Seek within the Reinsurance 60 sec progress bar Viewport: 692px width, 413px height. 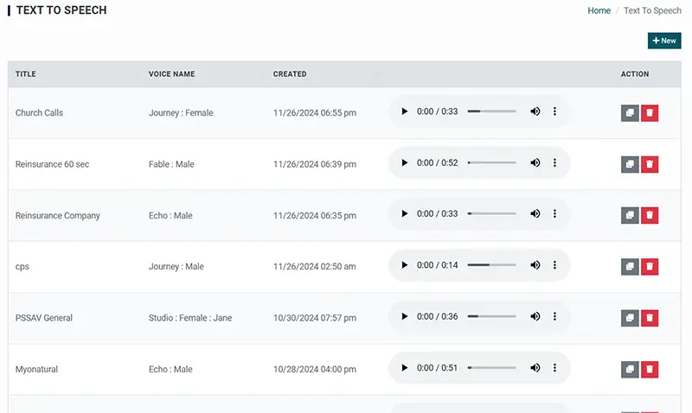tap(491, 162)
